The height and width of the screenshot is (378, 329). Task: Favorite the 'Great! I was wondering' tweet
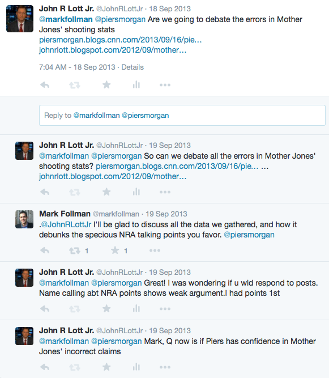pos(106,308)
